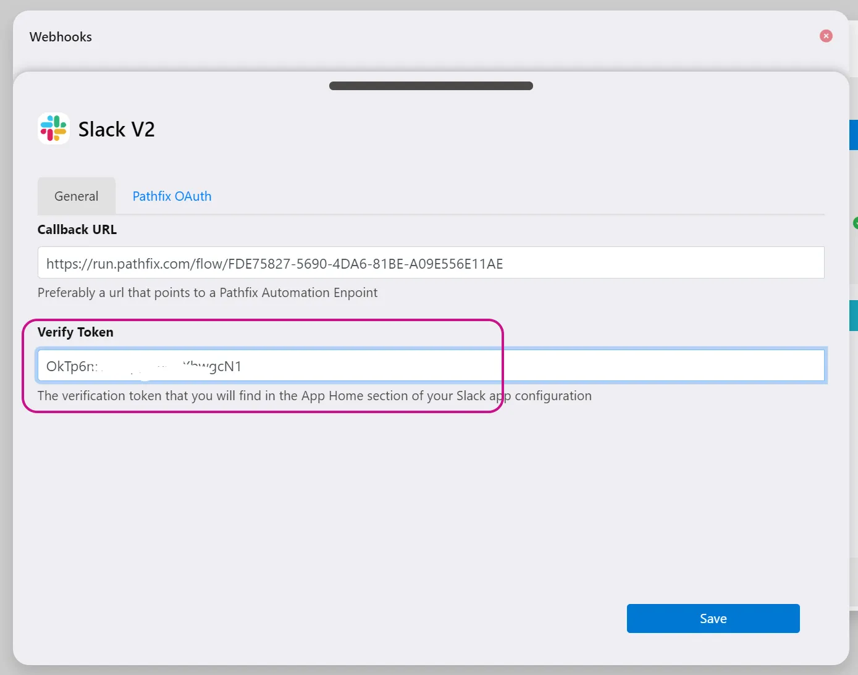858x675 pixels.
Task: Click the sheet drag handle bar
Action: 431,86
